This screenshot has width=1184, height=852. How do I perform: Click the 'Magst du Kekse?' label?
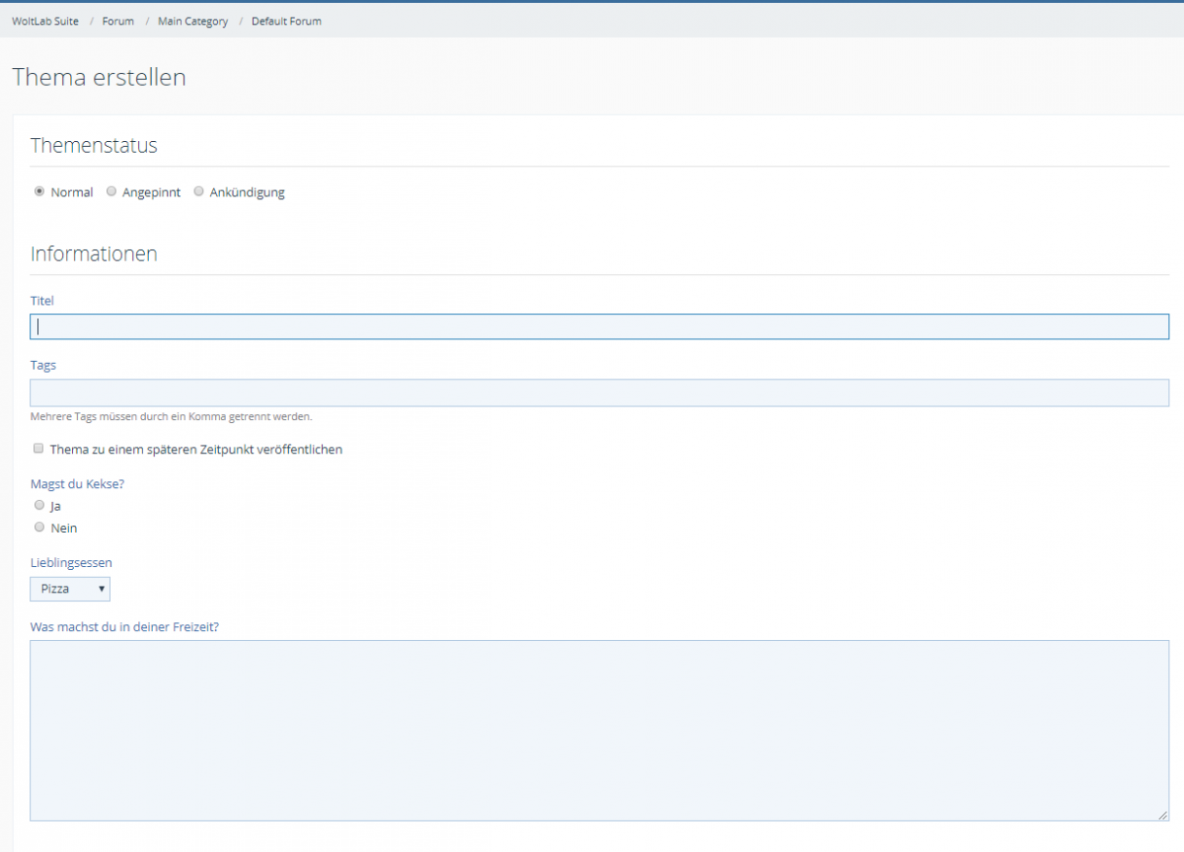click(x=78, y=483)
